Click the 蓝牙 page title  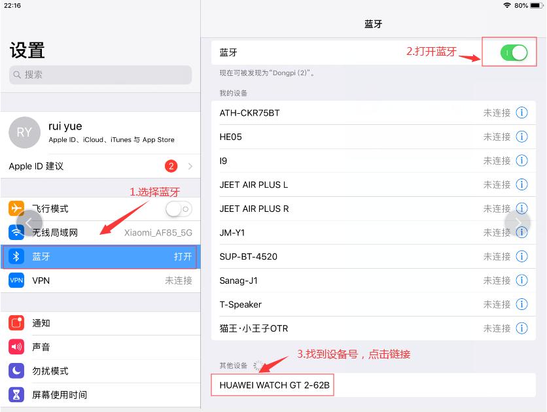pos(373,24)
